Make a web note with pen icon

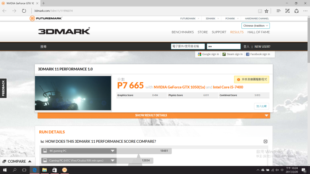coord(287,11)
